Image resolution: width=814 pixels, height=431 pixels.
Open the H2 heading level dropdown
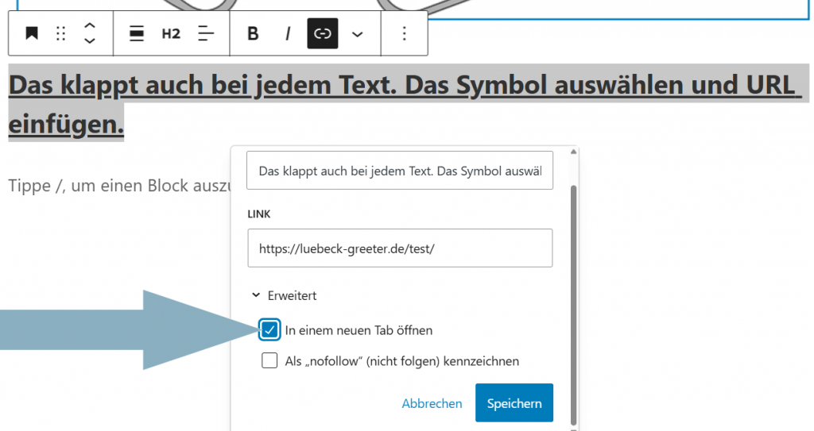171,33
